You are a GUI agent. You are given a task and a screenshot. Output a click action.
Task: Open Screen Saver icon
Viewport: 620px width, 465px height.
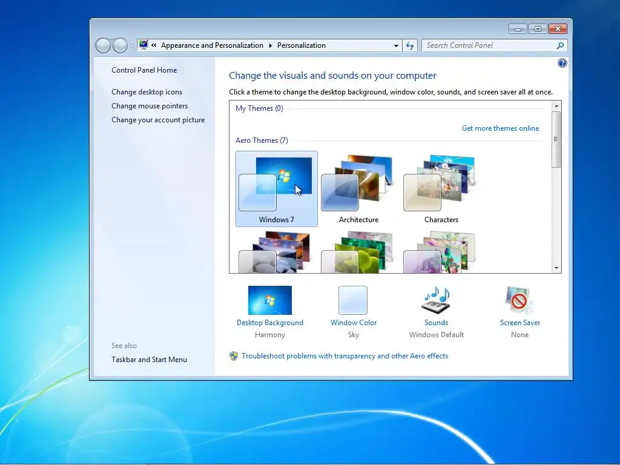pos(519,300)
